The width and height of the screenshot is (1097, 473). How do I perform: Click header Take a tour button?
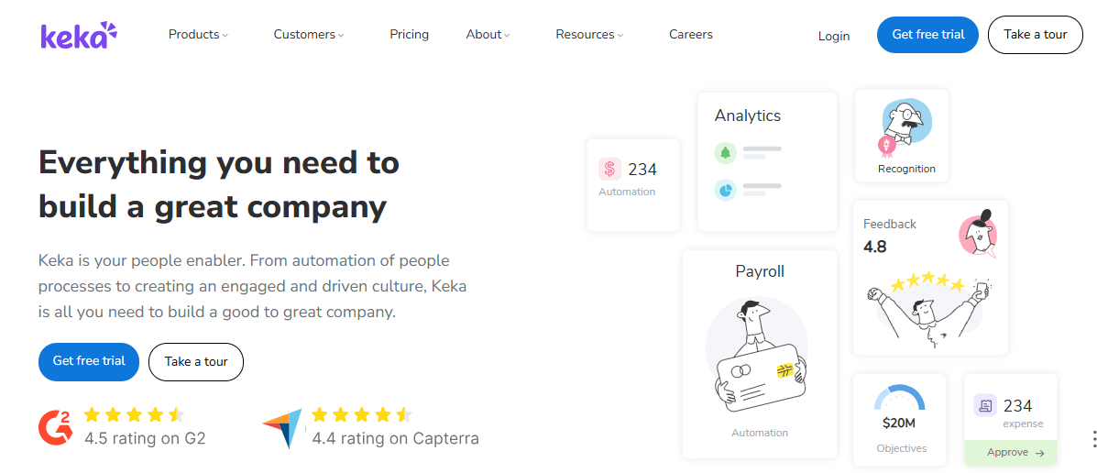(x=1036, y=35)
